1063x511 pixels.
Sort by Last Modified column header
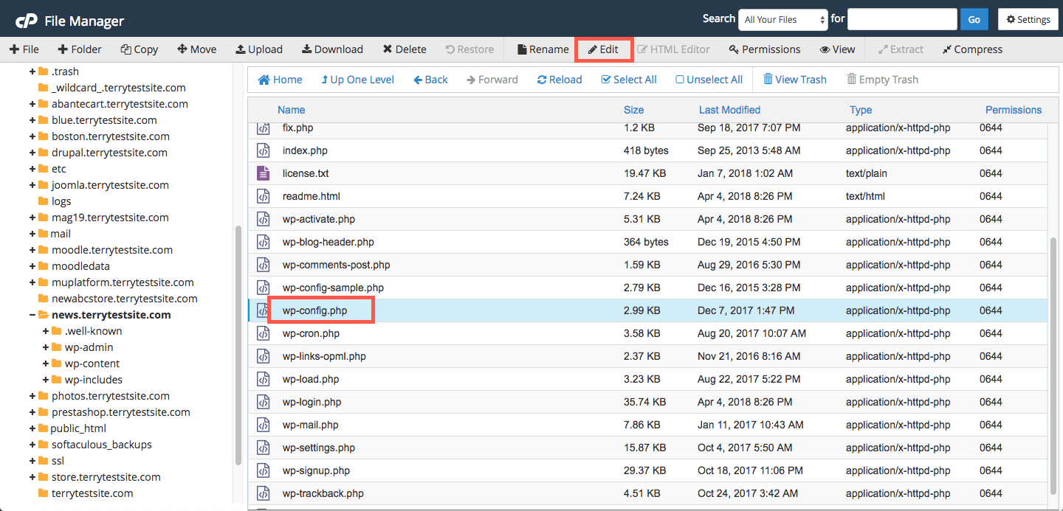coord(729,110)
